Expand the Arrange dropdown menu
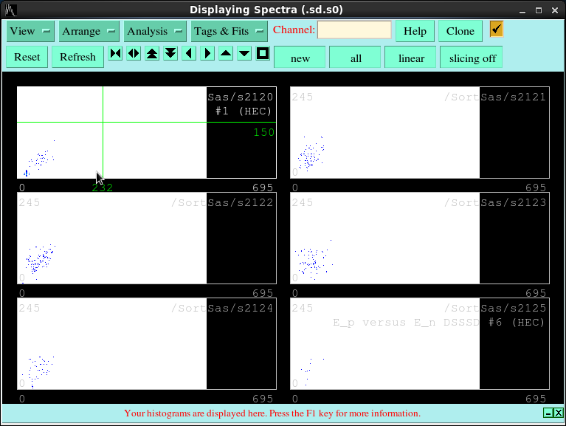The width and height of the screenshot is (566, 426). (x=89, y=31)
